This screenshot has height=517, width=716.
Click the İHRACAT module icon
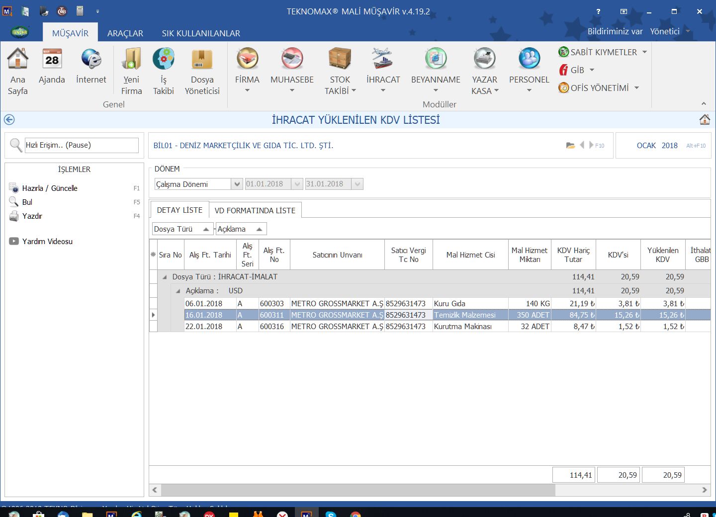click(382, 60)
